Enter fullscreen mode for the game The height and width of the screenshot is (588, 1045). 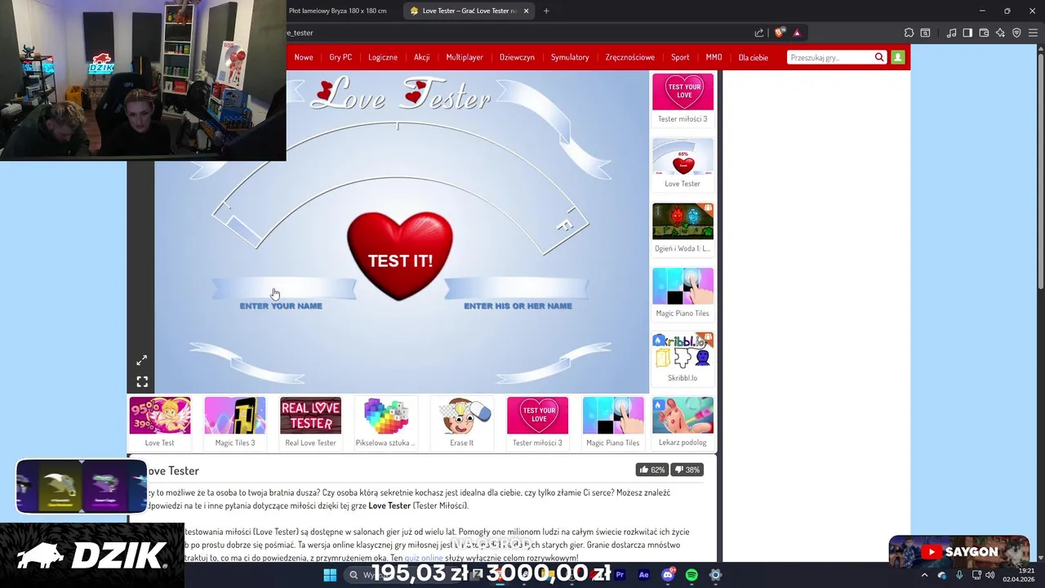[x=142, y=381]
